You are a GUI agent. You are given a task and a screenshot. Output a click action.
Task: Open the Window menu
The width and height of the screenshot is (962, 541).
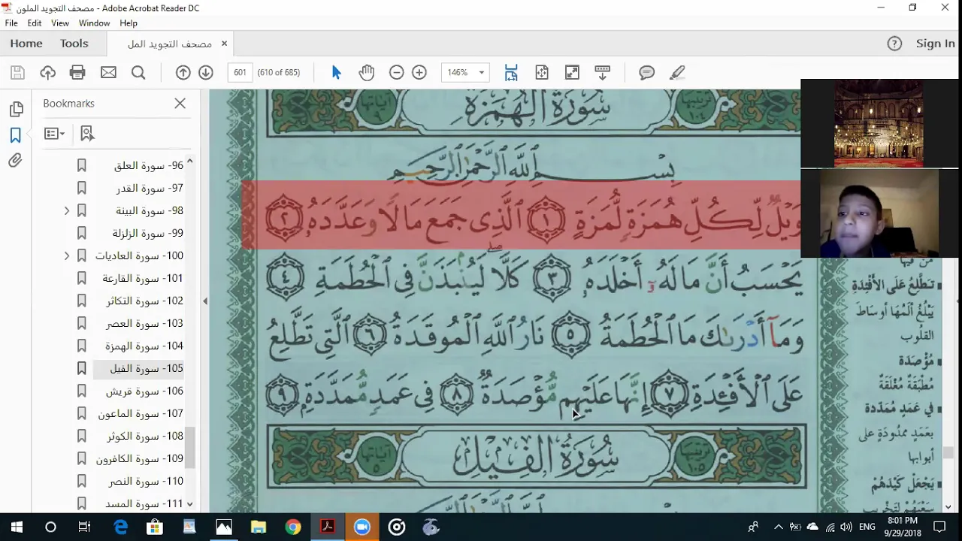(95, 23)
